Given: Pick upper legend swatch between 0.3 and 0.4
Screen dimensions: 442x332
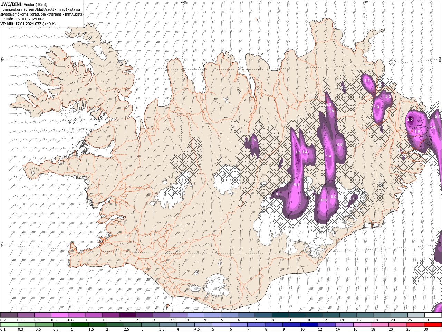Looking at the screenshot, I should coord(26,315).
